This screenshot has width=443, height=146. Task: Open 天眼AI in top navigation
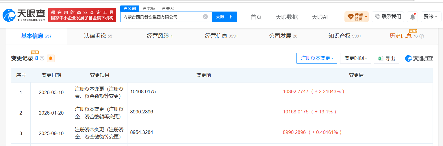pyautogui.click(x=320, y=17)
